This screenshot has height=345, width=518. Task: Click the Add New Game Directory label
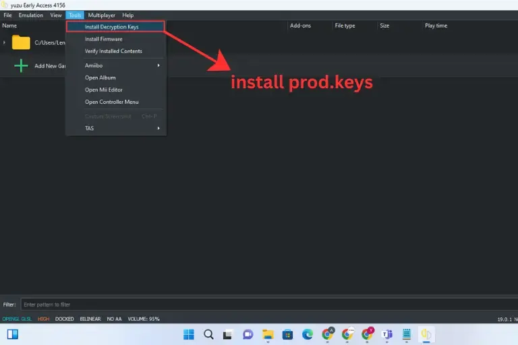pos(50,66)
